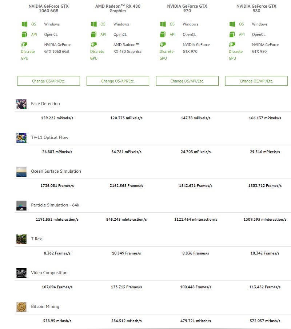Image resolution: width=291 pixels, height=329 pixels.
Task: Select the 166.137 mPixels/s Face Detection score
Action: click(x=265, y=118)
